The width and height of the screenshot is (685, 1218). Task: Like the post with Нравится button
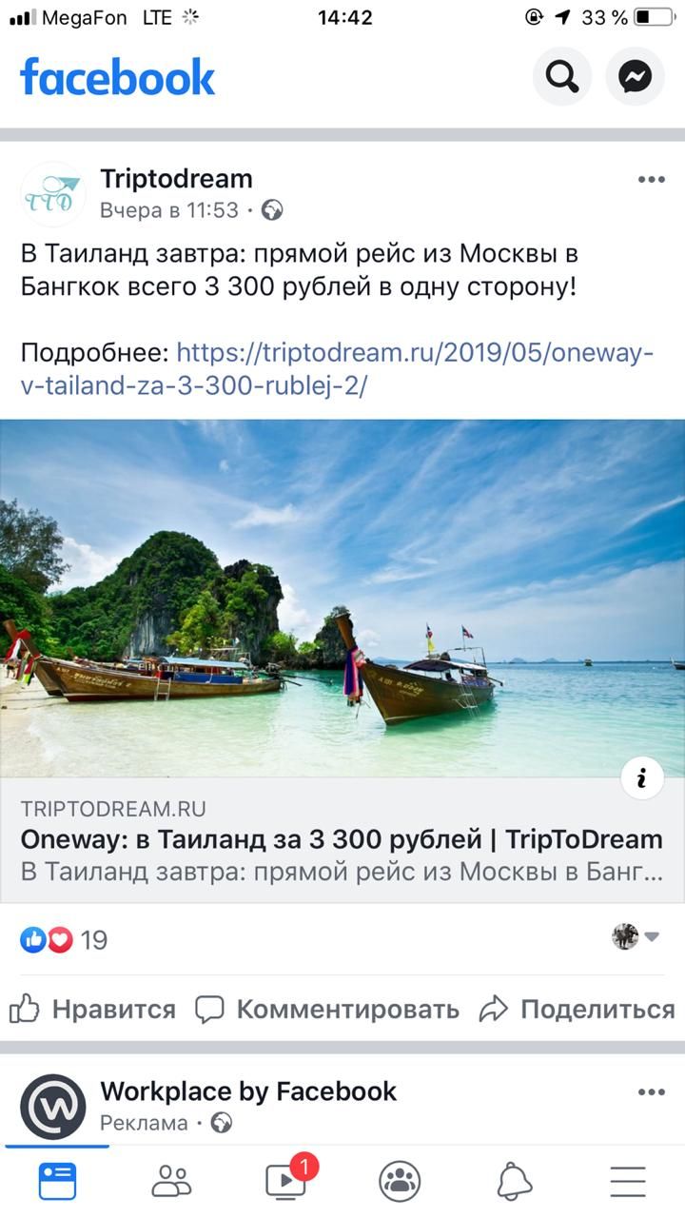pyautogui.click(x=92, y=1010)
